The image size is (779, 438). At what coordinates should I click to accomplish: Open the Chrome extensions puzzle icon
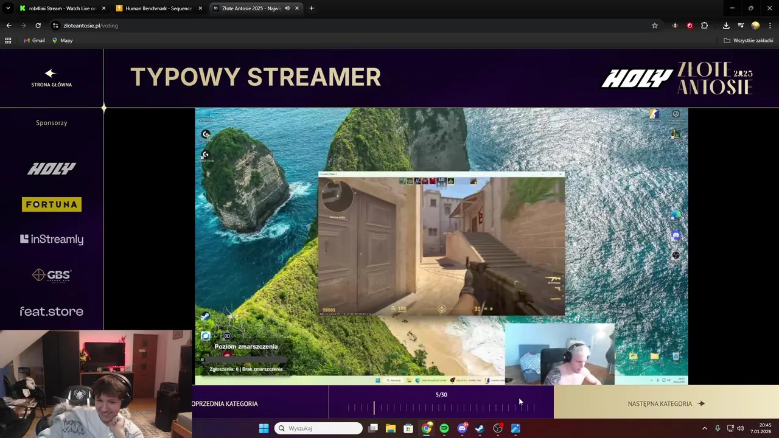click(x=705, y=26)
